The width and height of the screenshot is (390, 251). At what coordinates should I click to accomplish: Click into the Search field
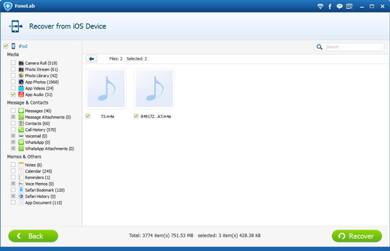(x=348, y=47)
